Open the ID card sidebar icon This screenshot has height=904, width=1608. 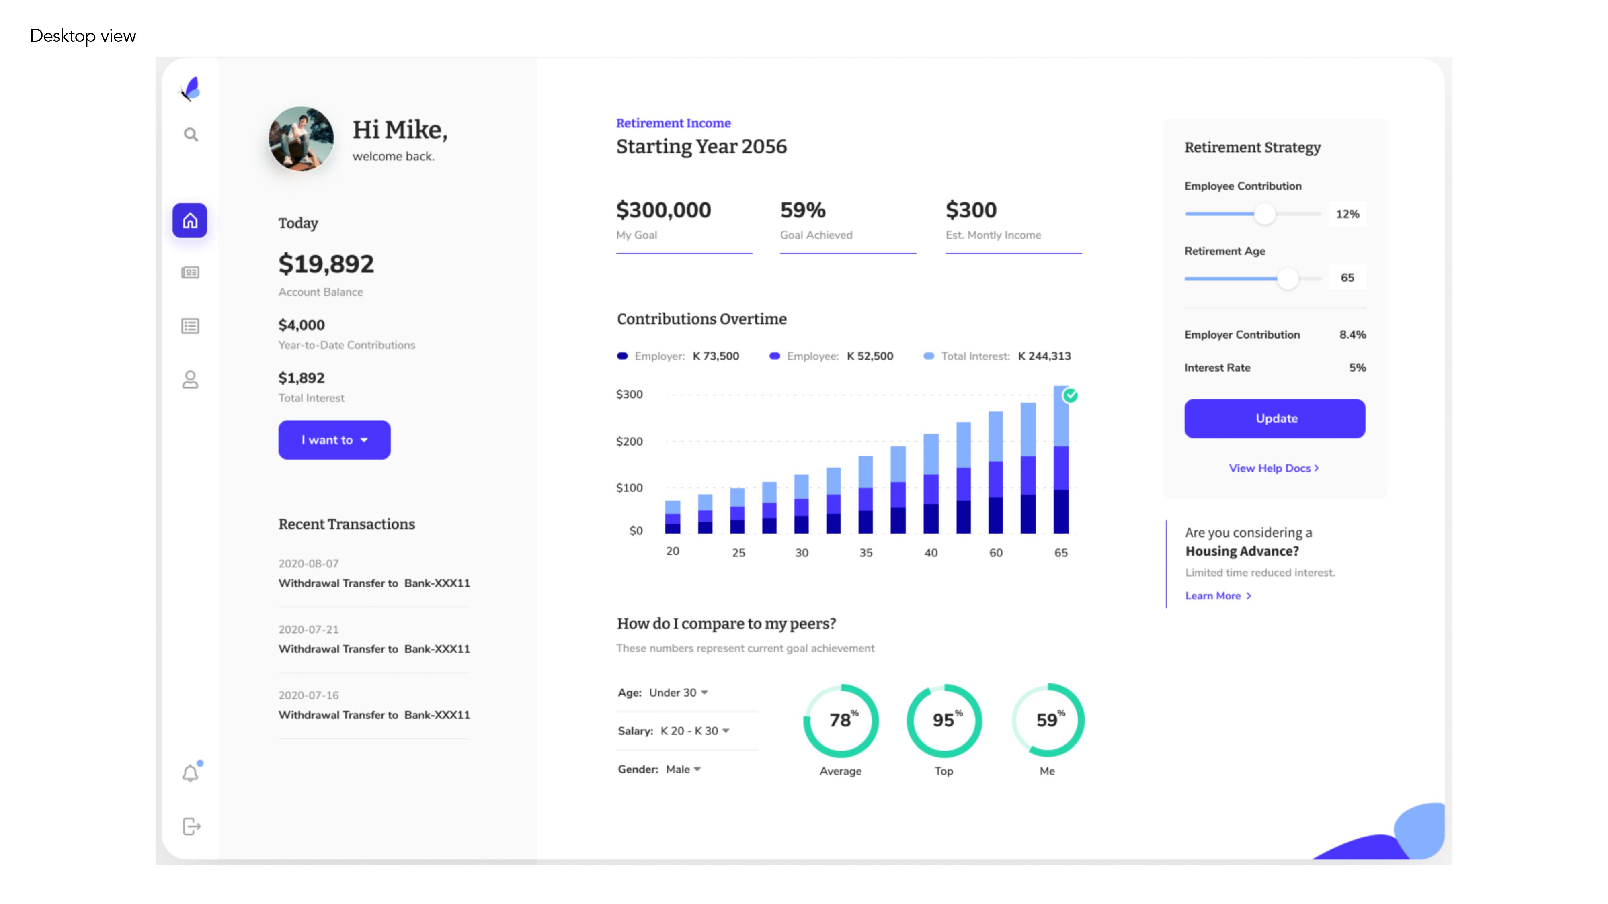(191, 273)
